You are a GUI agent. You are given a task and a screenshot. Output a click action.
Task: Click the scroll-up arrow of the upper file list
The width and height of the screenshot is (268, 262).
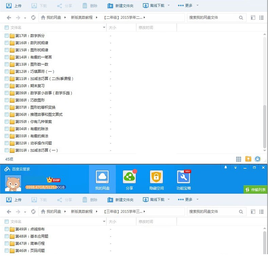265,34
